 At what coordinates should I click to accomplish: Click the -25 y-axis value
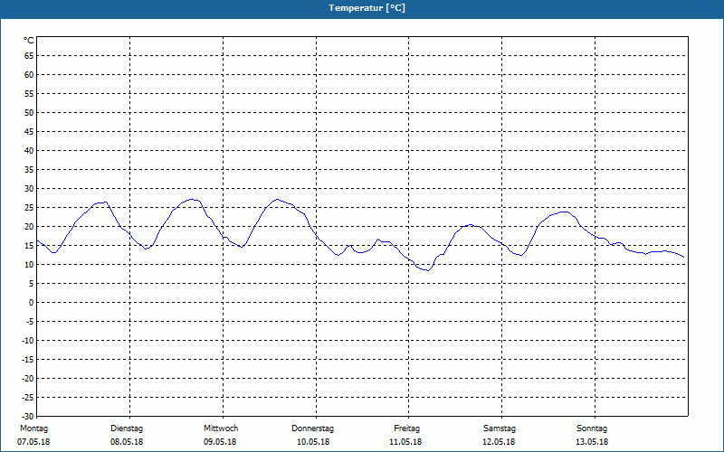click(28, 397)
